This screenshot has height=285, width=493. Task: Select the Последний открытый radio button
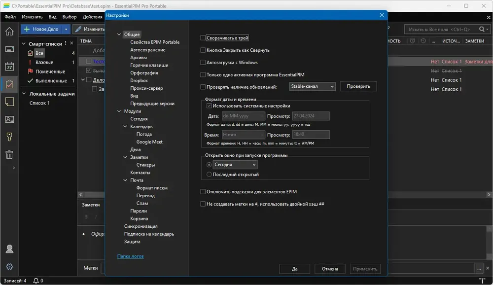pos(209,174)
